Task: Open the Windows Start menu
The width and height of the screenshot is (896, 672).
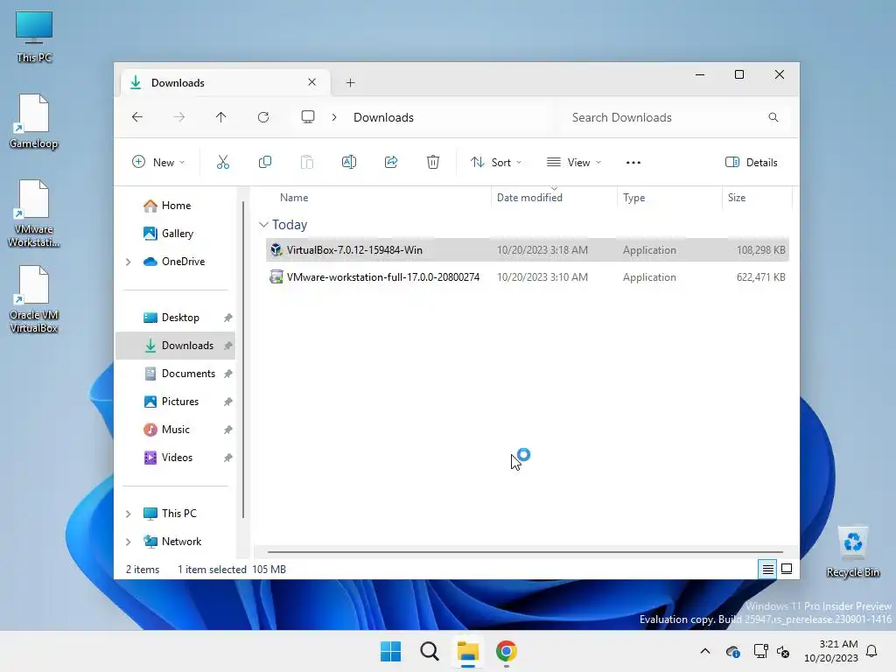Action: (391, 651)
